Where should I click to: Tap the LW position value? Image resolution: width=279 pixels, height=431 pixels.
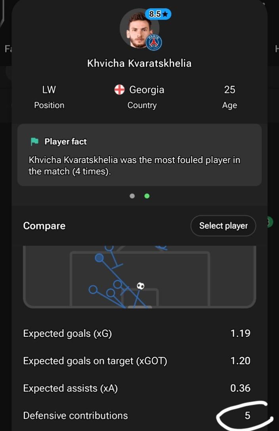[x=49, y=90]
